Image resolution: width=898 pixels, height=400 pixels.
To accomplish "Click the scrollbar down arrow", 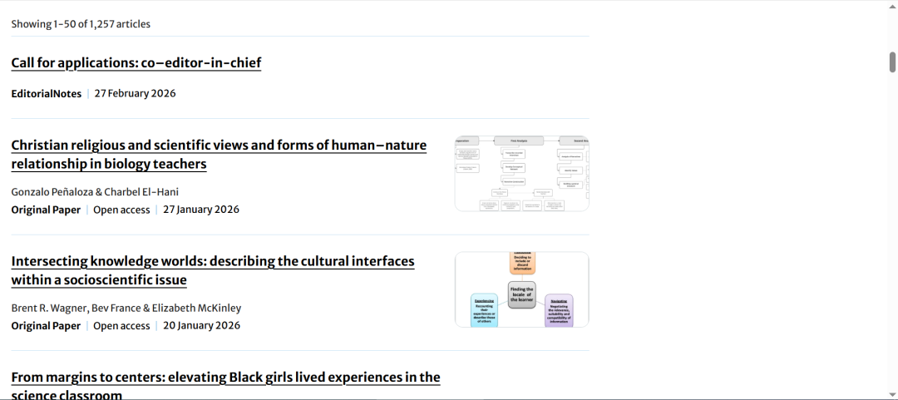I will tap(892, 393).
